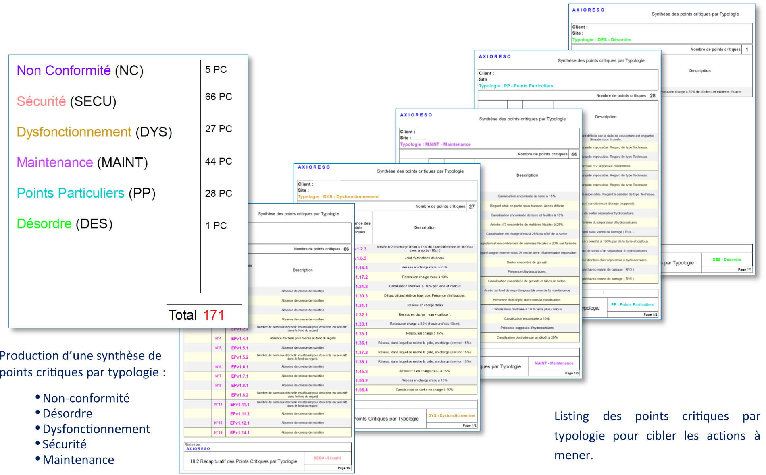Click the 'Listing des points critiques' paragraph

[x=657, y=436]
